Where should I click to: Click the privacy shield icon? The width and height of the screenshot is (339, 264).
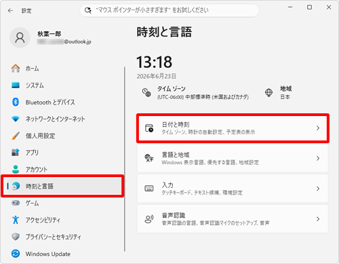coord(16,237)
